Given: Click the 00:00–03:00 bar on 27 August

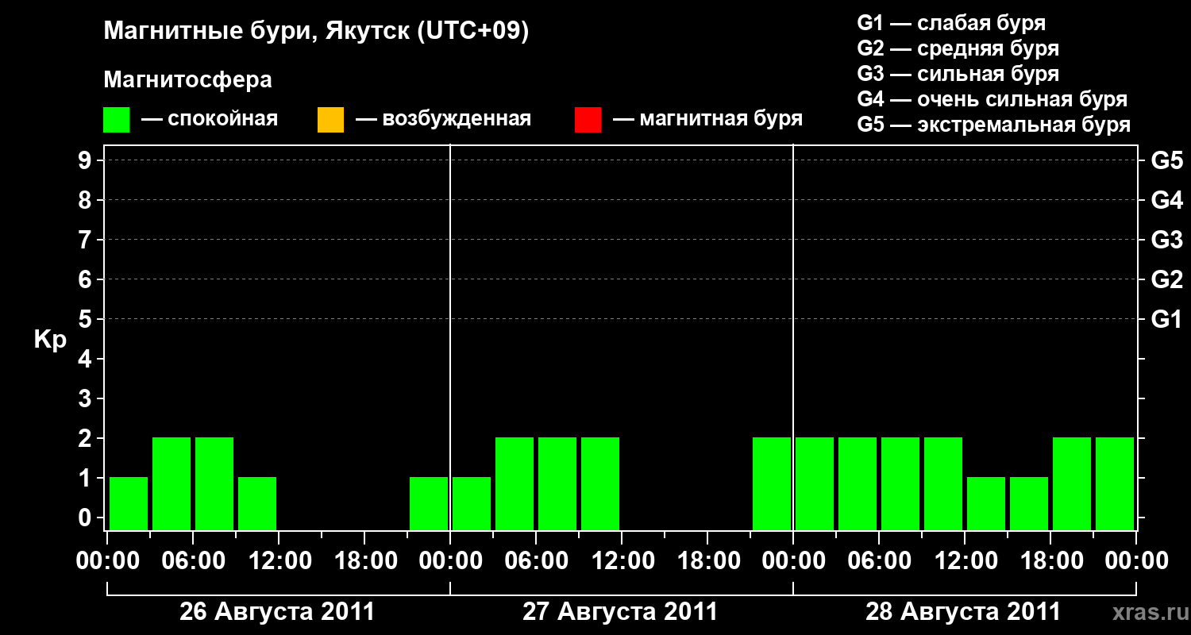Looking at the screenshot, I should pos(472,503).
